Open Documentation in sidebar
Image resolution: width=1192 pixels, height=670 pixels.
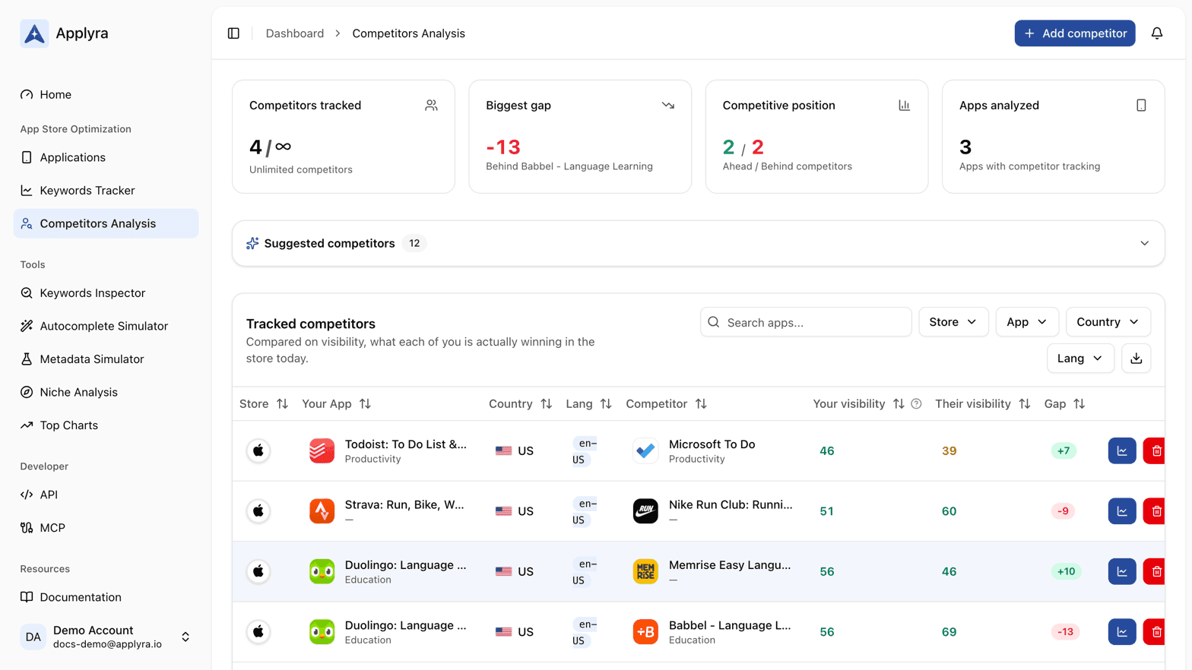(106, 597)
